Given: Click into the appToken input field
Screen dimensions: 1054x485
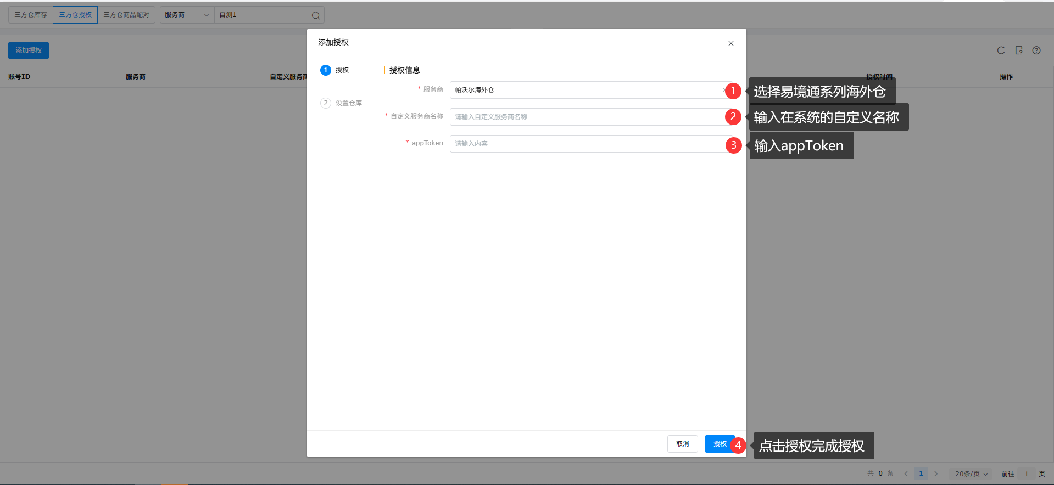Looking at the screenshot, I should (585, 144).
